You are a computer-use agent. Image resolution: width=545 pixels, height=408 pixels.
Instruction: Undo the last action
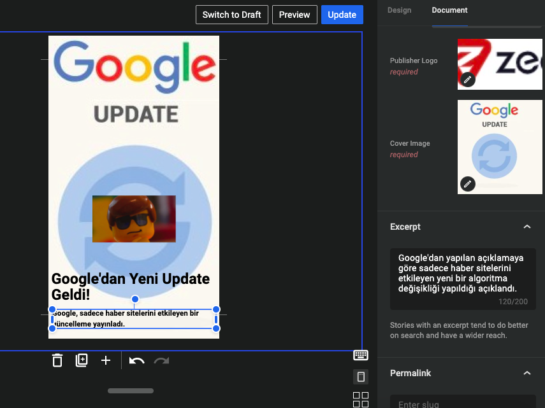point(136,361)
